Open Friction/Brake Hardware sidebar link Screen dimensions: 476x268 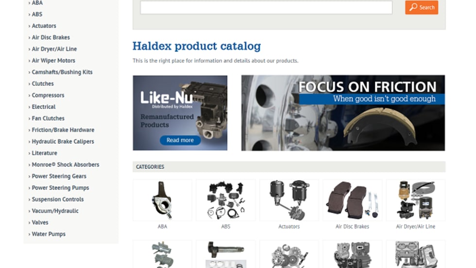coord(63,130)
